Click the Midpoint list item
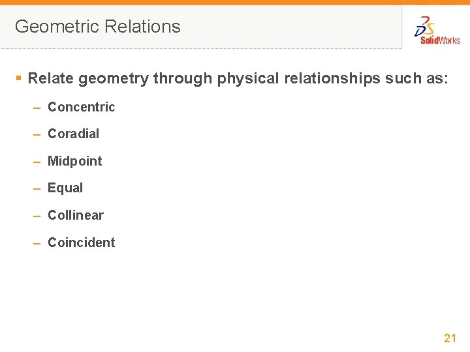Screen dimensions: 470x352 coord(74,161)
